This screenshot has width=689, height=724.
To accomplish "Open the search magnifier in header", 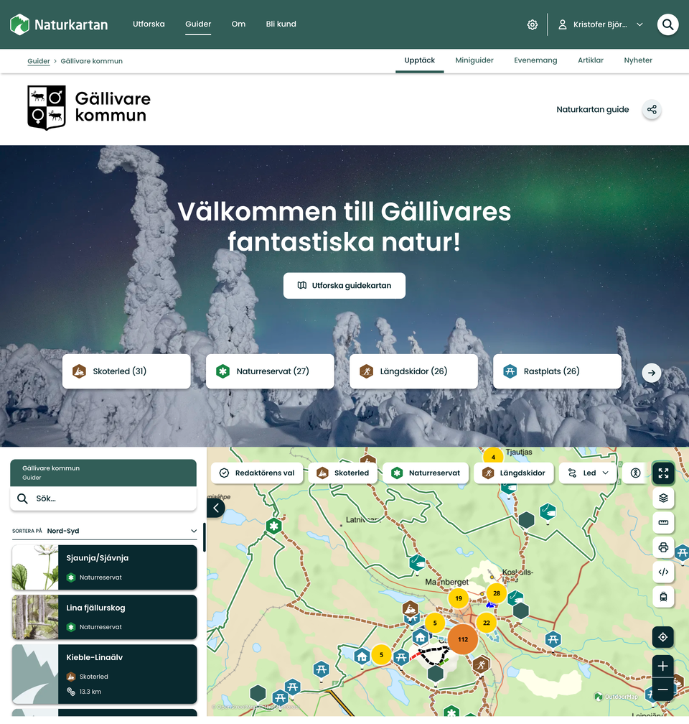I will pyautogui.click(x=667, y=24).
